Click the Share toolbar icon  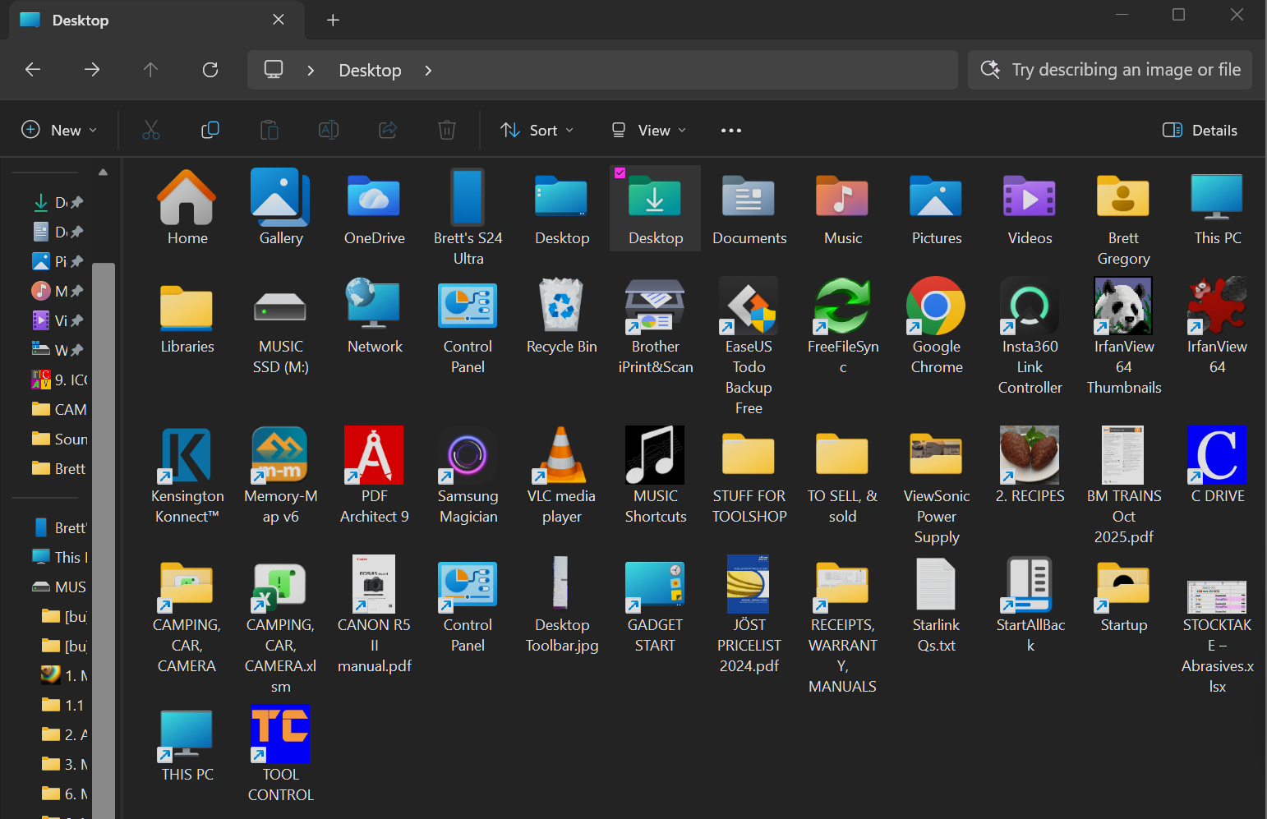coord(388,130)
